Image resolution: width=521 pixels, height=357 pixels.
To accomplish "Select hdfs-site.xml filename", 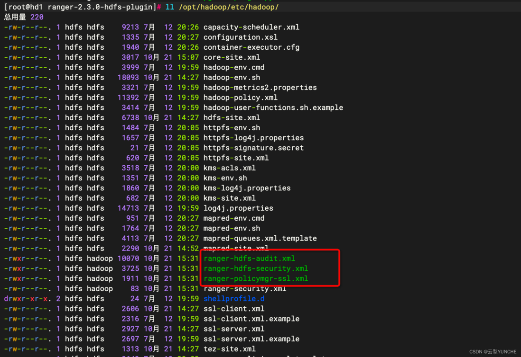I will point(232,118).
